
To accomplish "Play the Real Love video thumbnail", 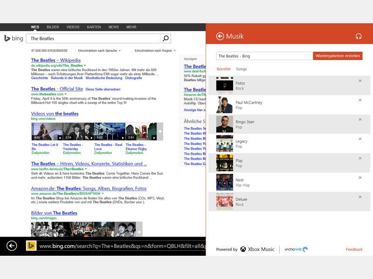I will [110, 132].
